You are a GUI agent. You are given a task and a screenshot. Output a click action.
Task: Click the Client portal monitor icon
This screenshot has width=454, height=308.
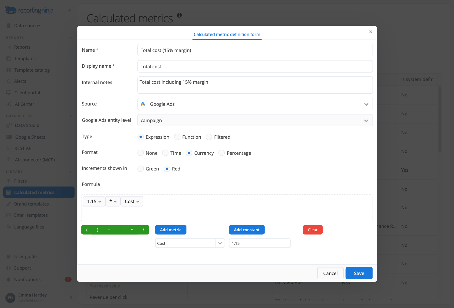[x=9, y=93]
